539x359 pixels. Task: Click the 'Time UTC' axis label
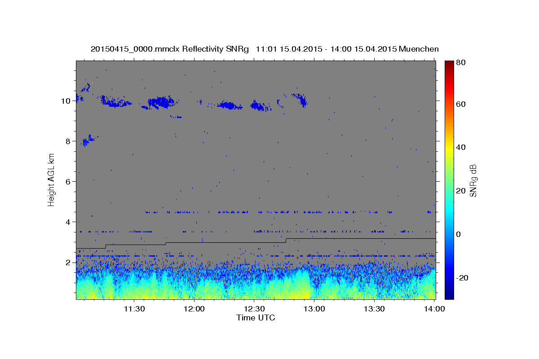pos(256,318)
